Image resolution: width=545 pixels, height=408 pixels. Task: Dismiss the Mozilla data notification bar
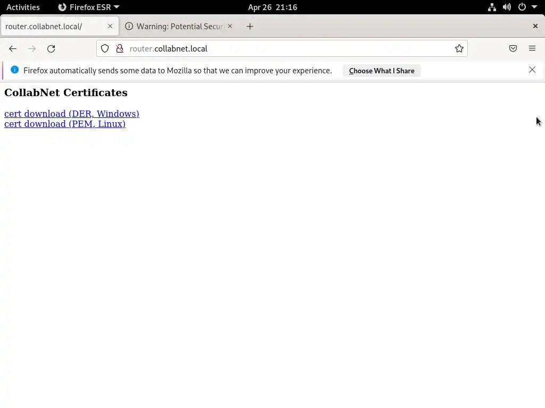click(532, 70)
